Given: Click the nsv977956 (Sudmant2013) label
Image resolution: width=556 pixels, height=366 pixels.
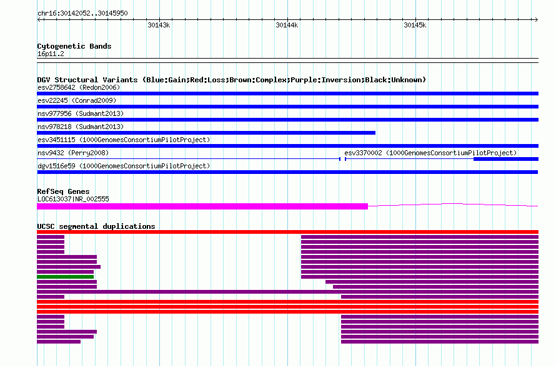Looking at the screenshot, I should tap(81, 113).
